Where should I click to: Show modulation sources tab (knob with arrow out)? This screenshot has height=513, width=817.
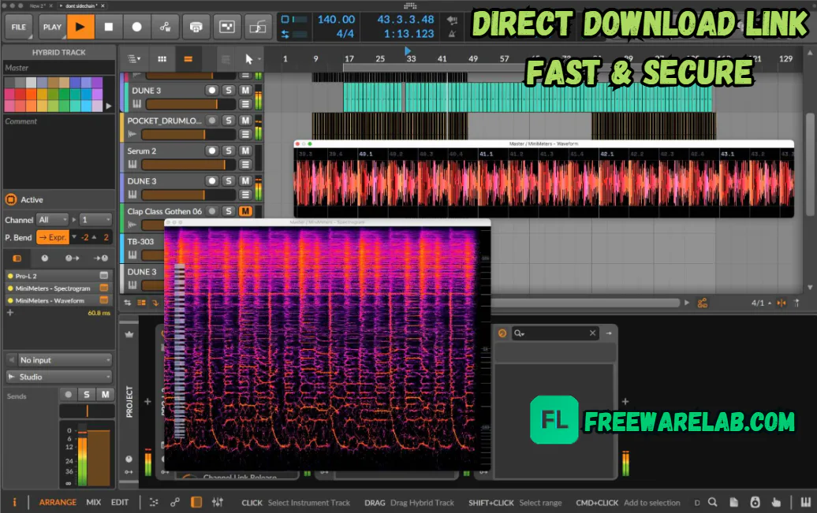click(73, 258)
